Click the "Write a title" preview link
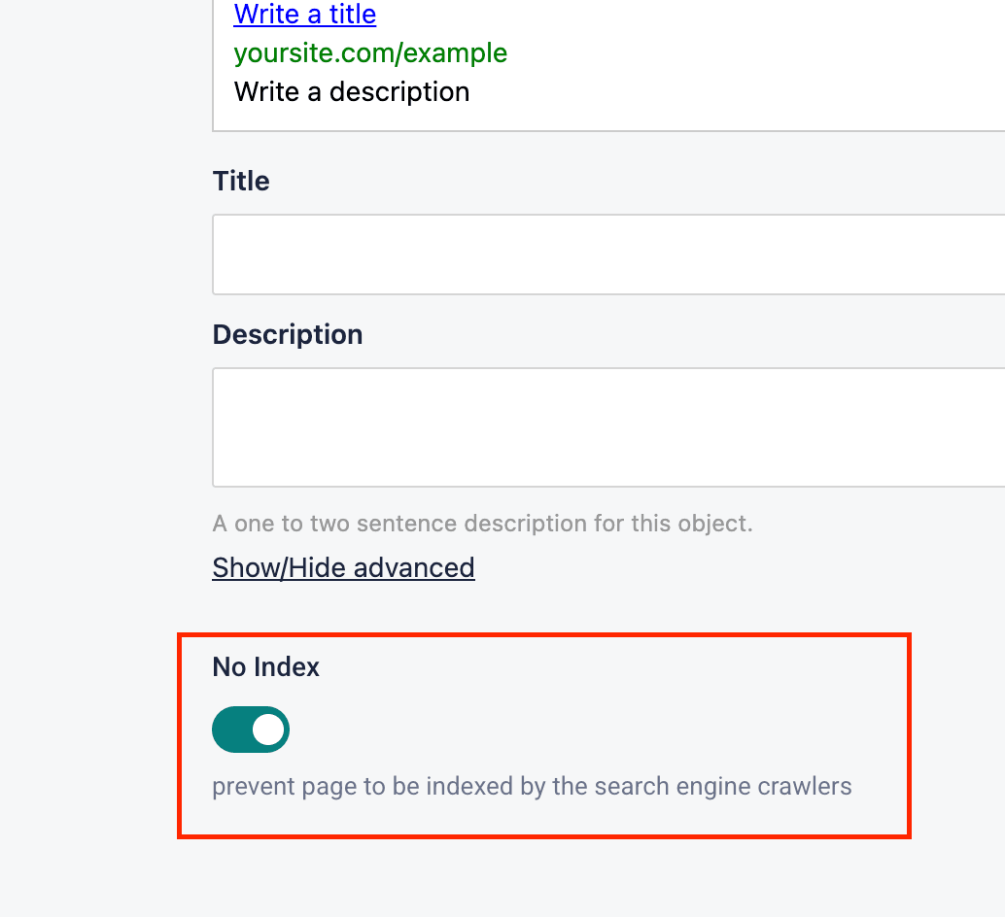1005x917 pixels. click(x=304, y=15)
